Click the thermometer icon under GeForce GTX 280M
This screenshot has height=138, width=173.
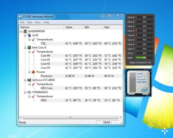tap(34, 84)
